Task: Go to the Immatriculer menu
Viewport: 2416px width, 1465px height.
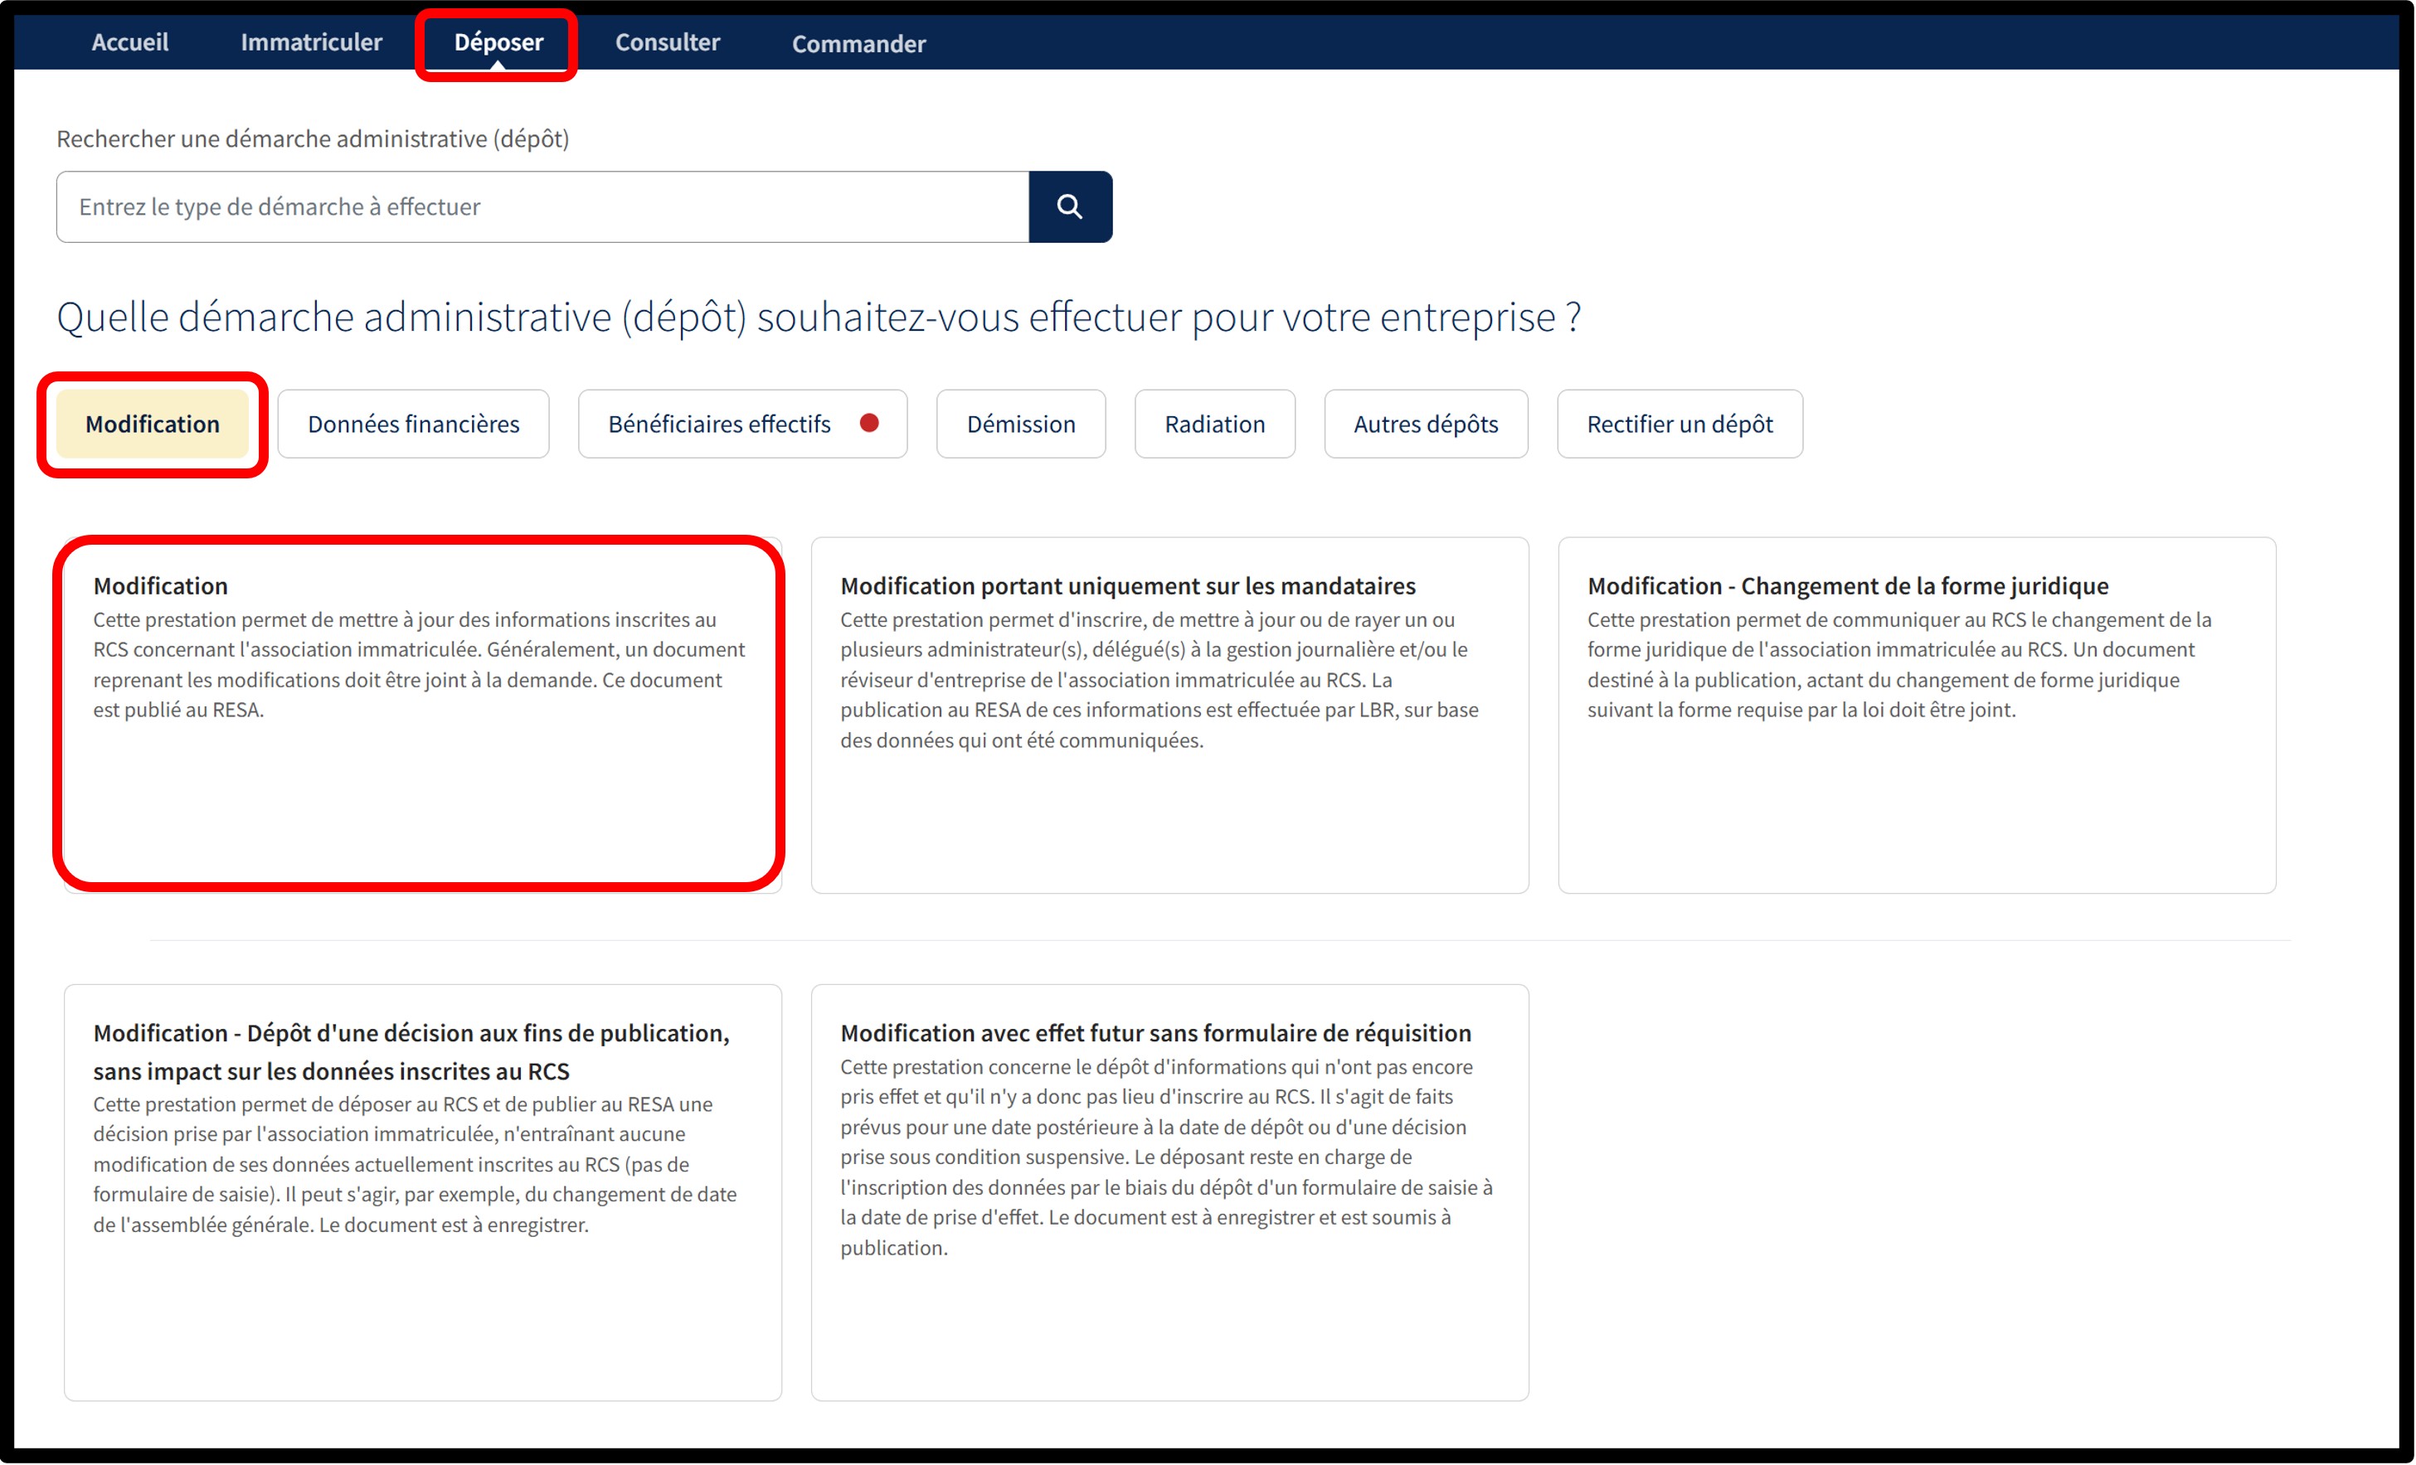Action: coord(311,42)
